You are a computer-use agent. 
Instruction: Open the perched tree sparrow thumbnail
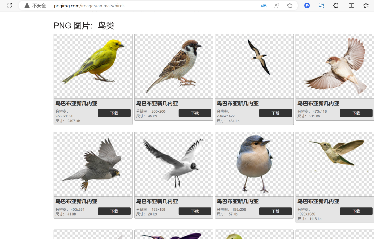point(173,66)
